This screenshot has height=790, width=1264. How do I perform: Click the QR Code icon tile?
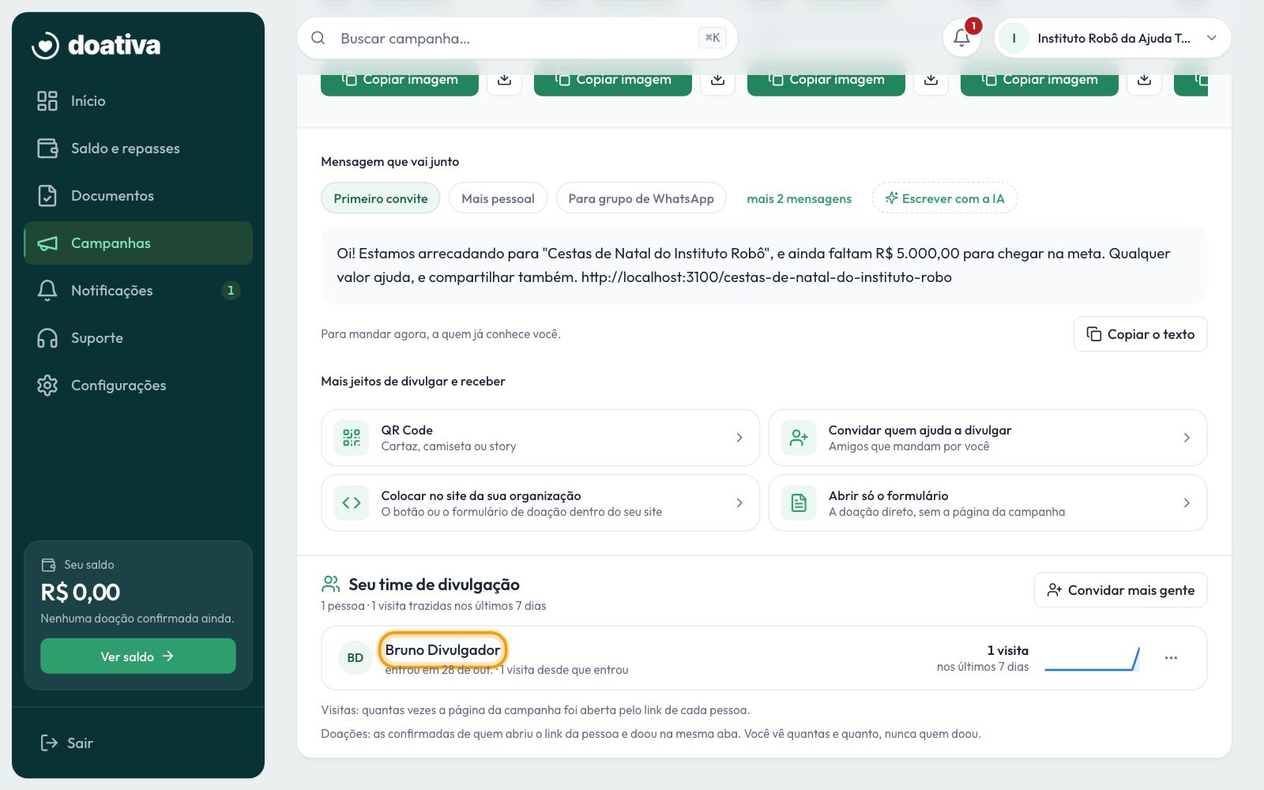352,438
